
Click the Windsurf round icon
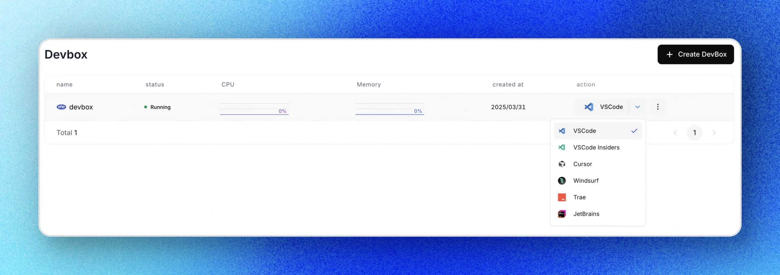click(562, 181)
